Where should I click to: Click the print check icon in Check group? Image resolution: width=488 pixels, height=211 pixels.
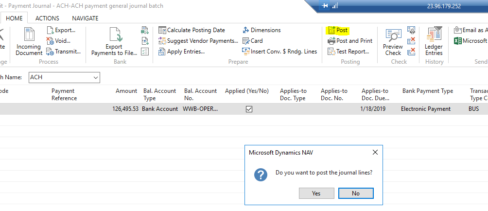point(411,30)
